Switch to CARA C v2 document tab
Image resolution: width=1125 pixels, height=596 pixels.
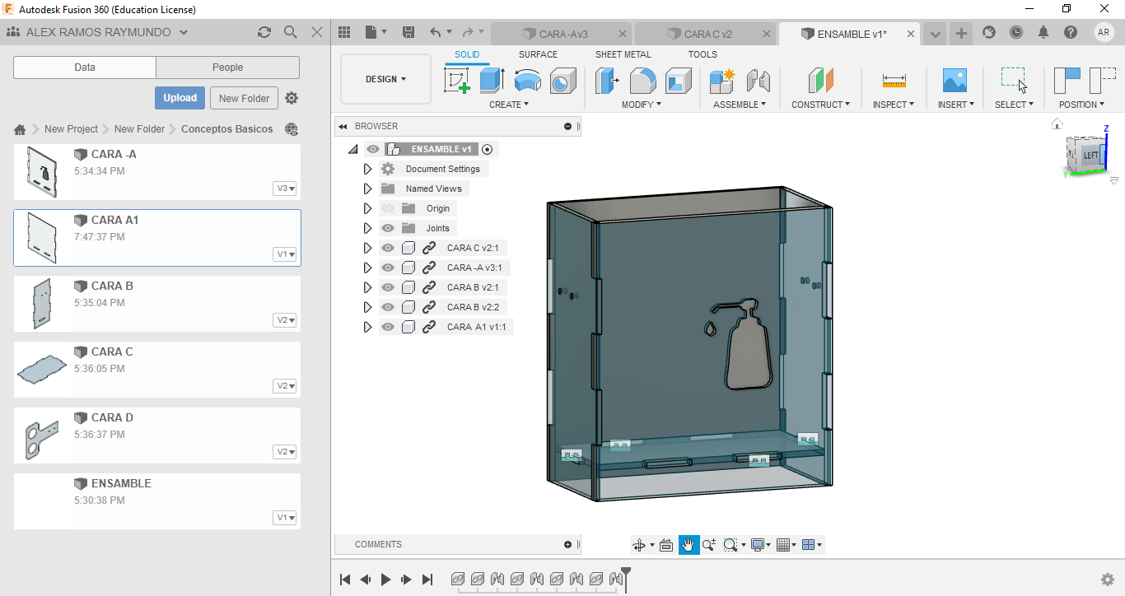point(707,34)
